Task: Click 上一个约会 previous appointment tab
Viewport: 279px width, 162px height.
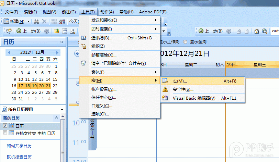Action: click(x=92, y=134)
